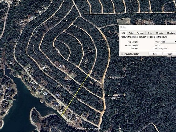Switch to the 3D path tab
The height and width of the screenshot is (132, 176).
(159, 33)
